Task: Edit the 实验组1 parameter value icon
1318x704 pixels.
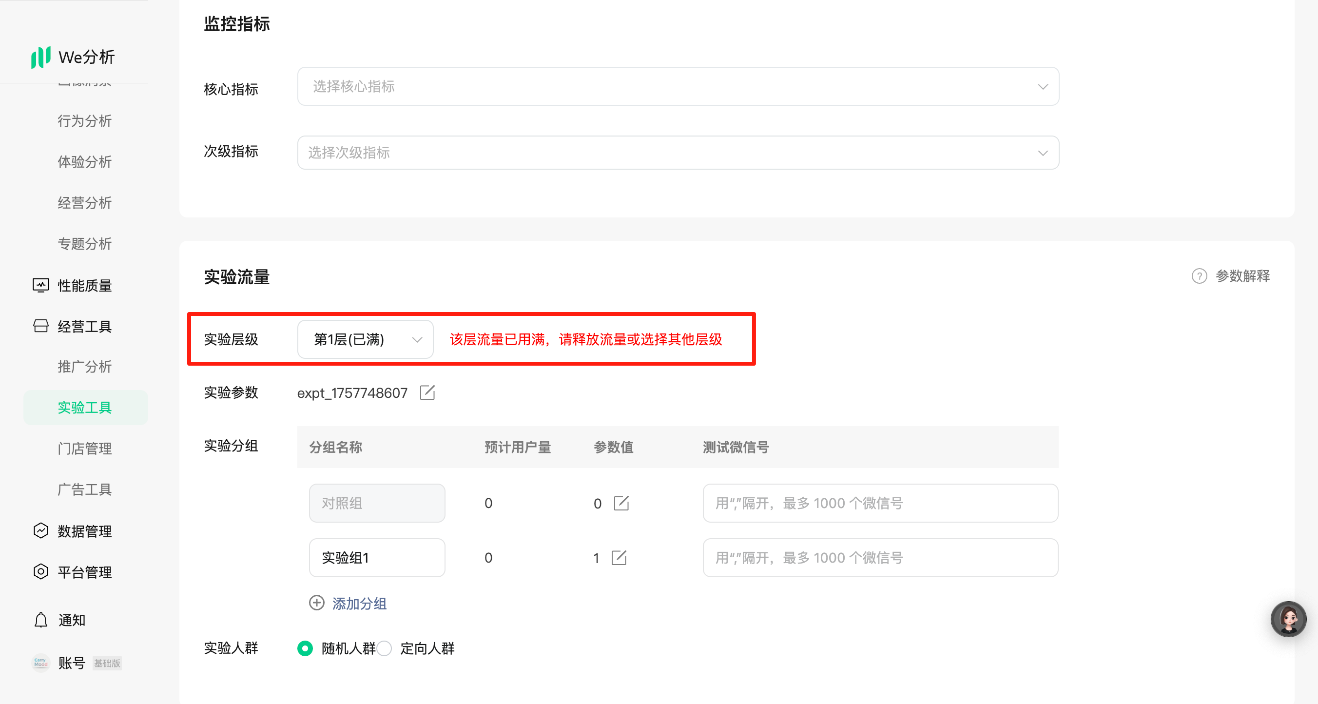Action: click(x=619, y=557)
